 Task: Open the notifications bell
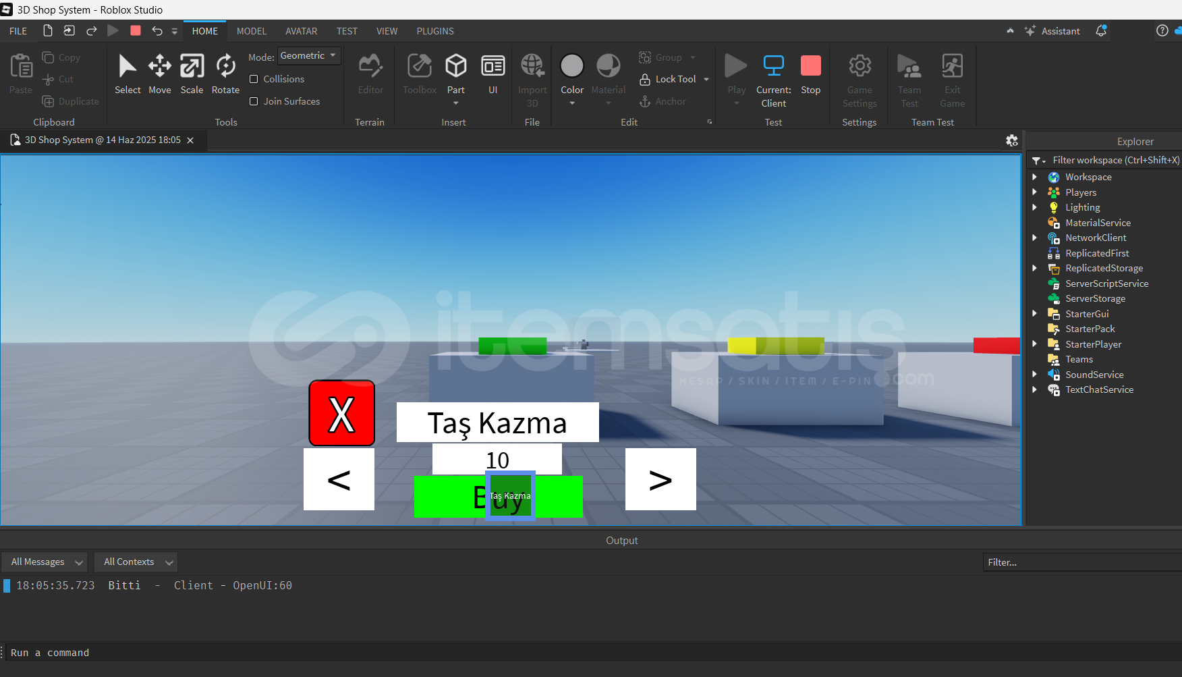point(1101,31)
